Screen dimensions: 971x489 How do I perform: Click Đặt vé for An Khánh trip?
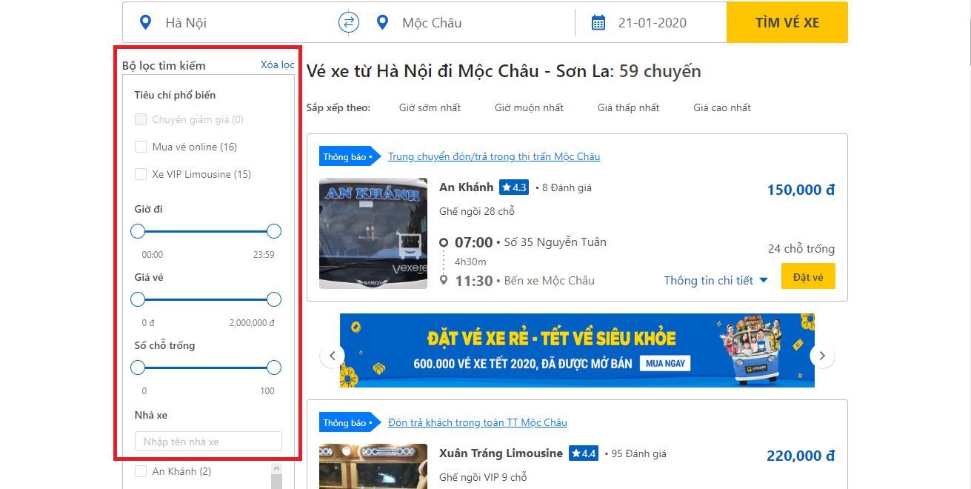[x=808, y=276]
